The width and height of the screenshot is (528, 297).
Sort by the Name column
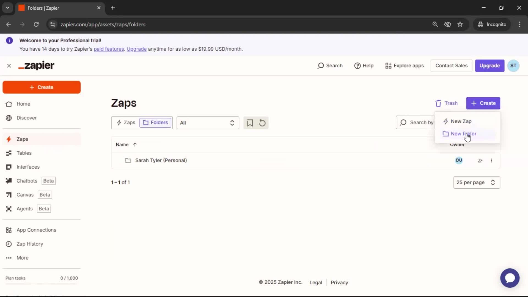pyautogui.click(x=126, y=145)
